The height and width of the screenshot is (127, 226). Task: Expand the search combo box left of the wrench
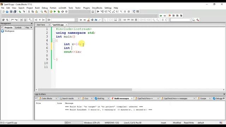point(190,20)
